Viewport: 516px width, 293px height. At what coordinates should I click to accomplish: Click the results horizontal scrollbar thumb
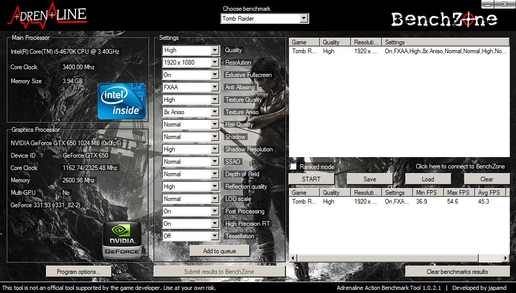point(387,258)
